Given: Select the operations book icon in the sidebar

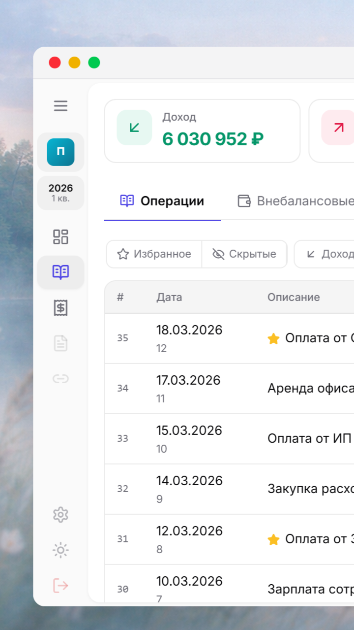Looking at the screenshot, I should (60, 272).
